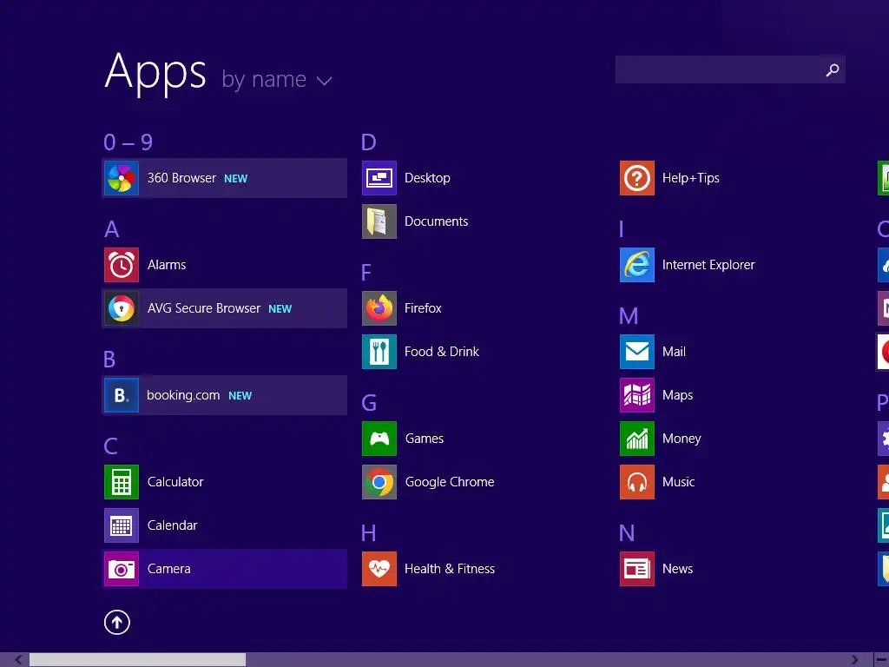
Task: Click the horizontal scrollbar thumb
Action: [138, 660]
